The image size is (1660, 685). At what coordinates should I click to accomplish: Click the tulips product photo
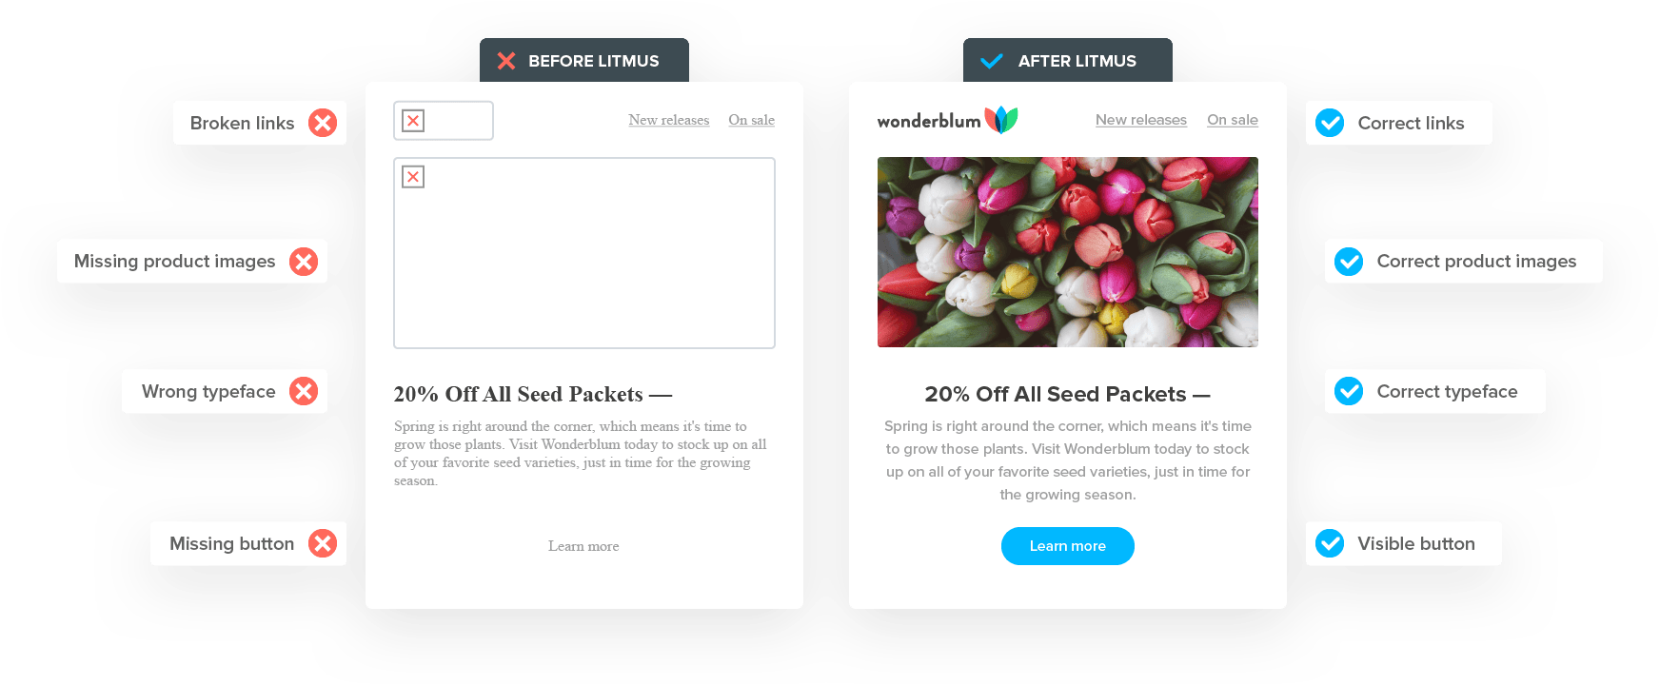pos(1068,252)
